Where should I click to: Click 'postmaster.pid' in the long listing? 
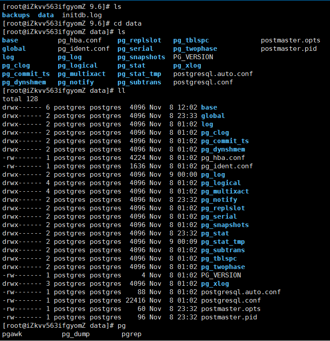pos(229,317)
